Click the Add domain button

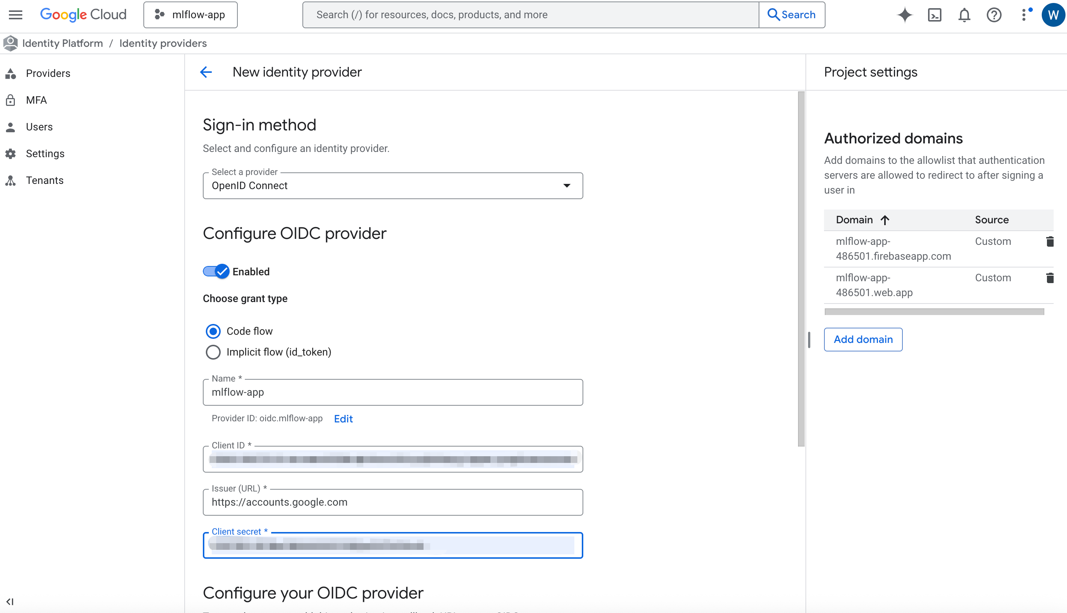(x=863, y=339)
